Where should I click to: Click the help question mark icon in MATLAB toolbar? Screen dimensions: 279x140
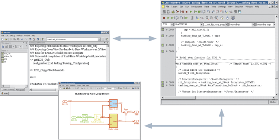pyautogui.click(x=42, y=39)
